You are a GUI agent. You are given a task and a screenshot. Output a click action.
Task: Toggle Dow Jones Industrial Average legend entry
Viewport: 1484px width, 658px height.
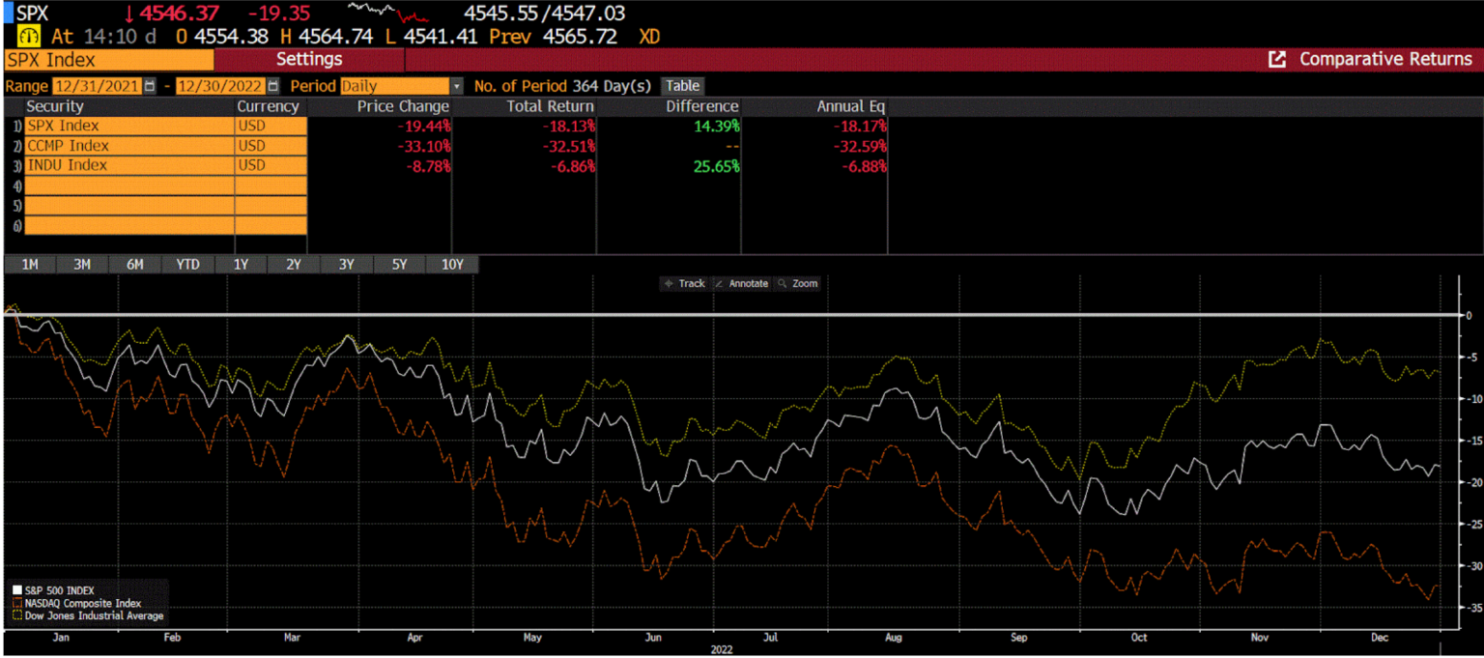(92, 615)
